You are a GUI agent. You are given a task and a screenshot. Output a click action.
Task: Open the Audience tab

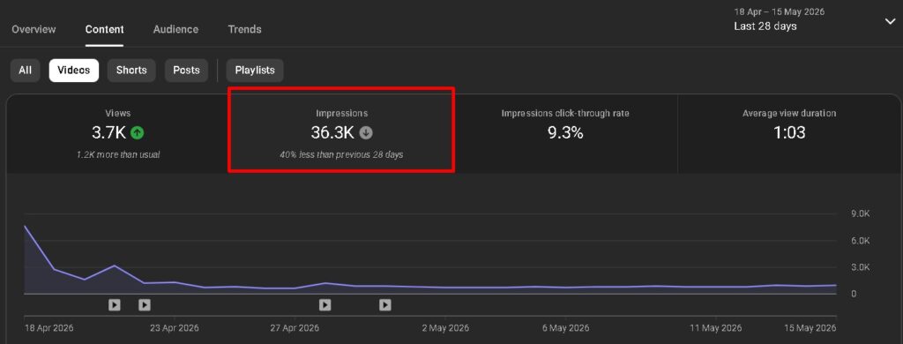(175, 29)
